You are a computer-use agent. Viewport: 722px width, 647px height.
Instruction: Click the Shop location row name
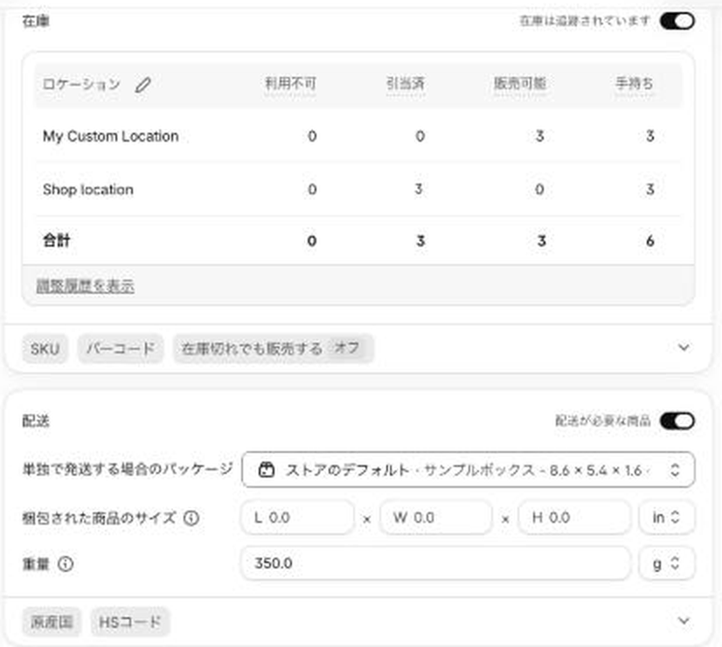coord(88,190)
